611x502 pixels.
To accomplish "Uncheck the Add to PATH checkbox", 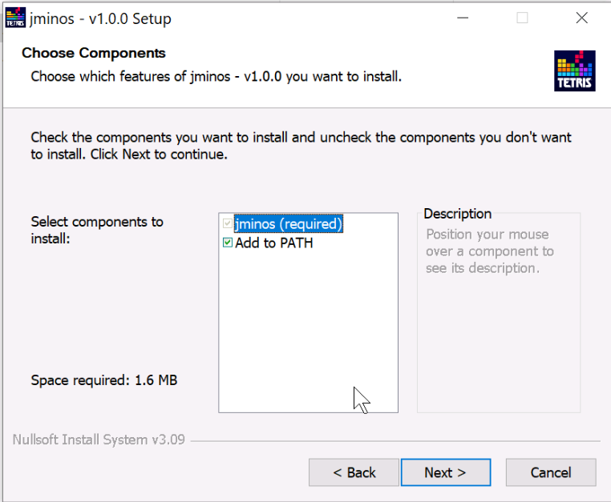I will tap(228, 243).
